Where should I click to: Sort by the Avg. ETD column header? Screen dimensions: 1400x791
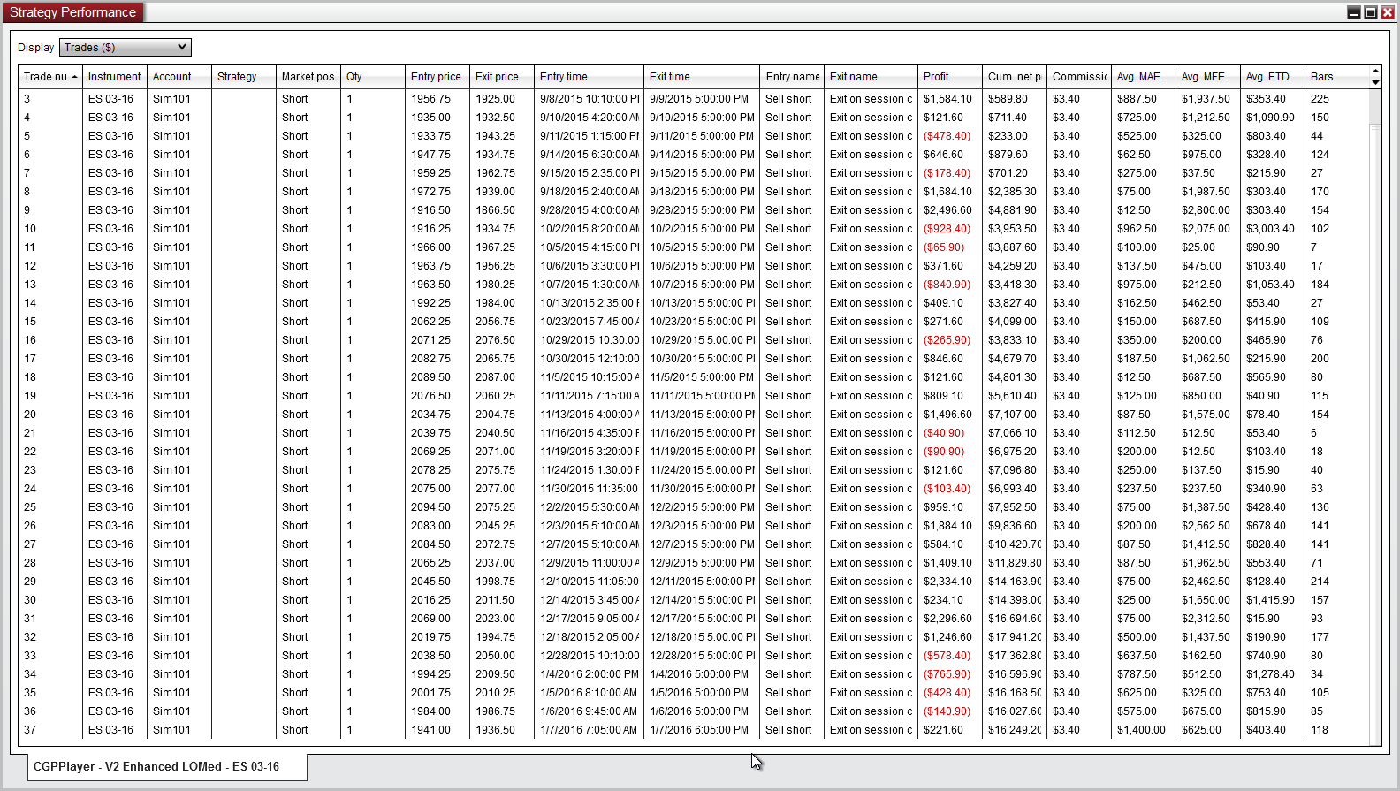tap(1273, 77)
